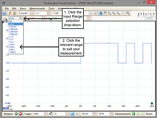Minimize the PicoScope window
The width and height of the screenshot is (157, 118).
(139, 3)
